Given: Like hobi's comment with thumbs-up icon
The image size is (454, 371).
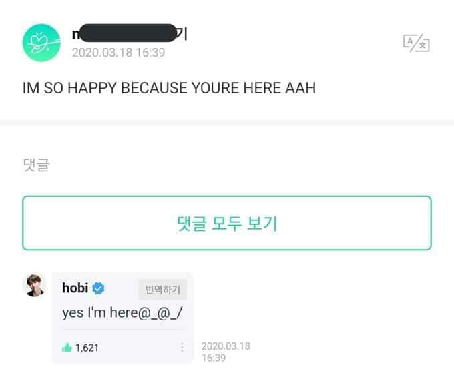Looking at the screenshot, I should click(67, 348).
